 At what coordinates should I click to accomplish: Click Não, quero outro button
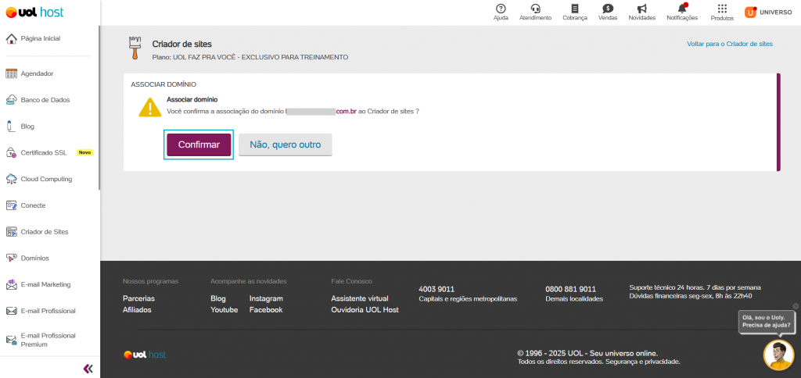[285, 144]
